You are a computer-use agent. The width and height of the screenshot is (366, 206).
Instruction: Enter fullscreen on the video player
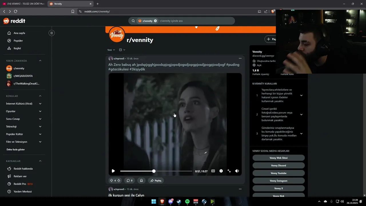click(229, 171)
